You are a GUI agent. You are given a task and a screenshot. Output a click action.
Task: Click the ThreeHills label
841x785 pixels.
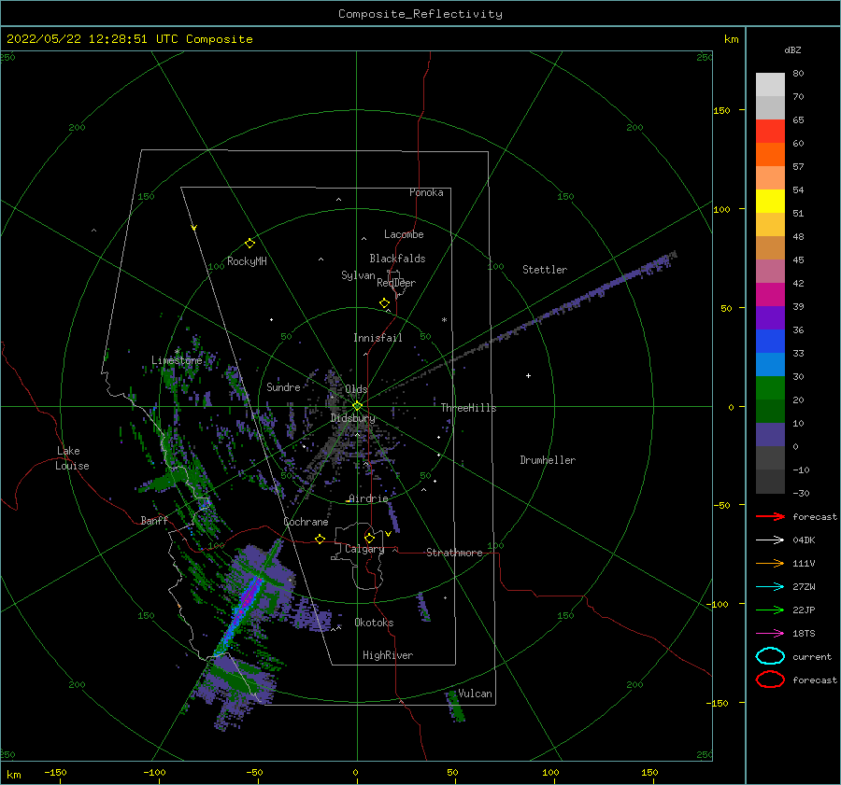[x=468, y=408]
